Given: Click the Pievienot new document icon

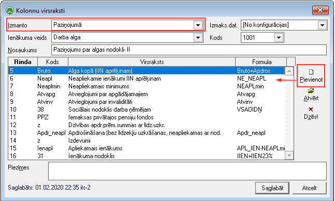Looking at the screenshot, I should [311, 72].
